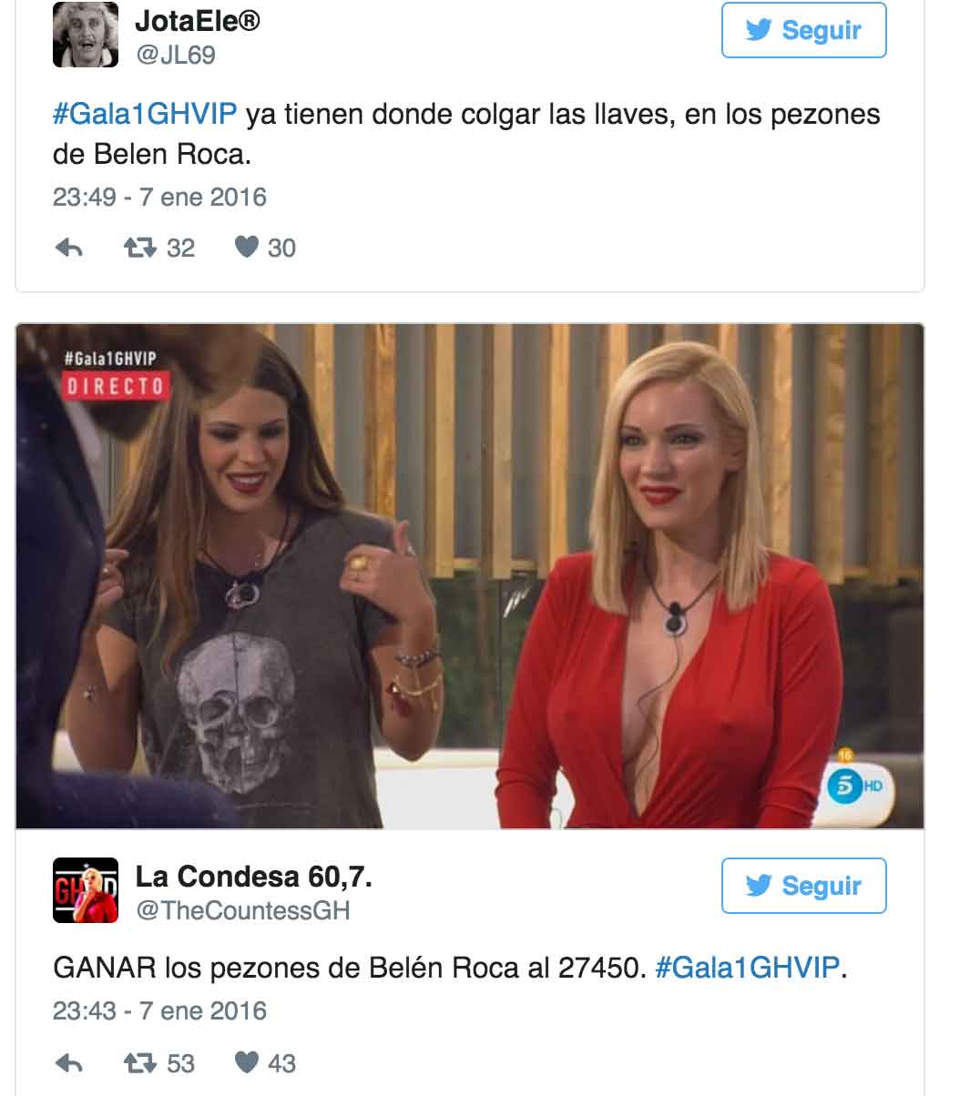Open #Gala1GHVIP hashtag in La Condesa's tweet
980x1096 pixels.
747,967
